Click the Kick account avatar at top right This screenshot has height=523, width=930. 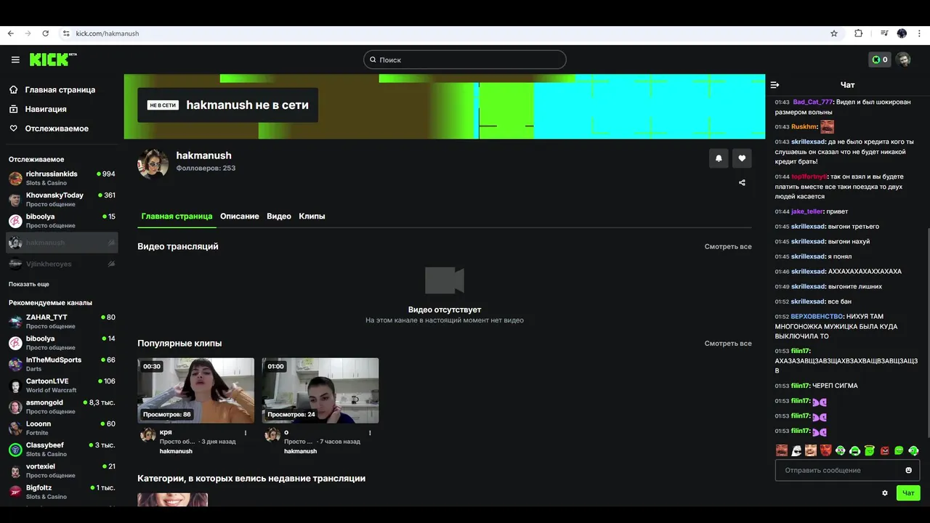tap(903, 60)
